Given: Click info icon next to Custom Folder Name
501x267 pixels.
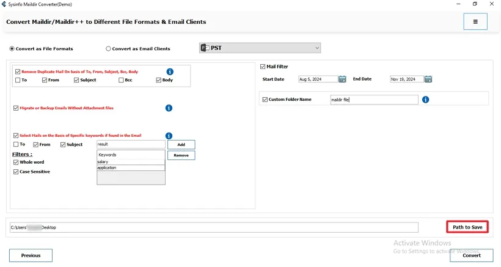Looking at the screenshot, I should point(425,100).
